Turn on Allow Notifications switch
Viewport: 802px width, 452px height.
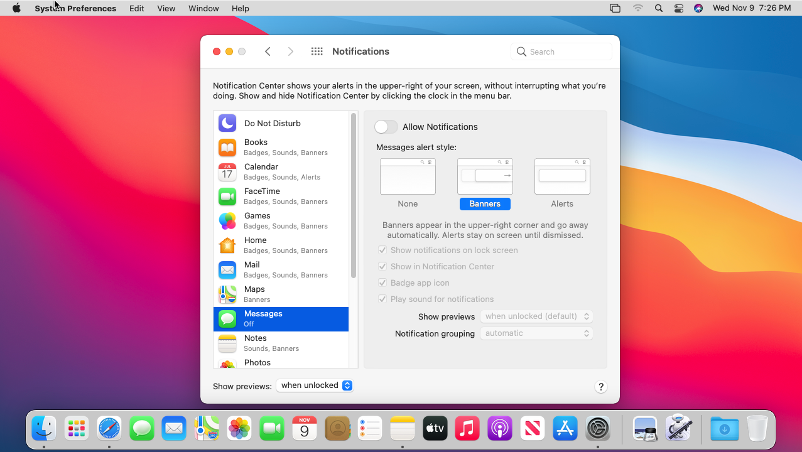pyautogui.click(x=386, y=127)
